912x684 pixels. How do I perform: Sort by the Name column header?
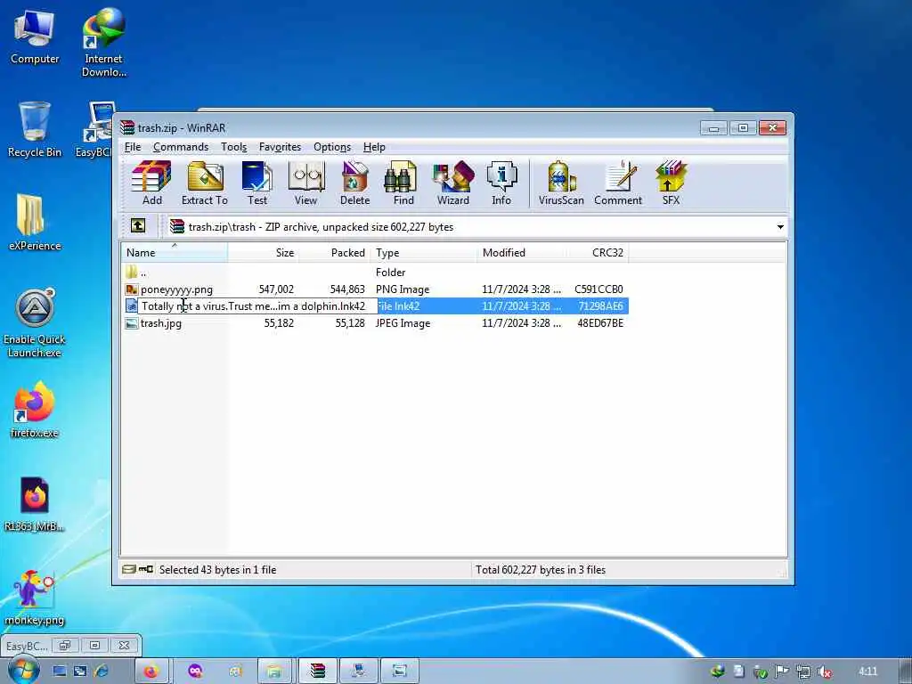point(175,252)
